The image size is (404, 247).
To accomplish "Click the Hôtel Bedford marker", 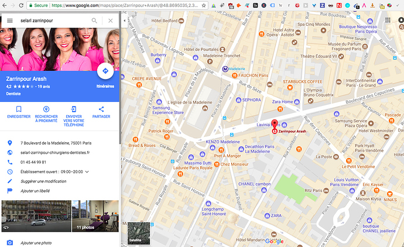I will point(182,20).
